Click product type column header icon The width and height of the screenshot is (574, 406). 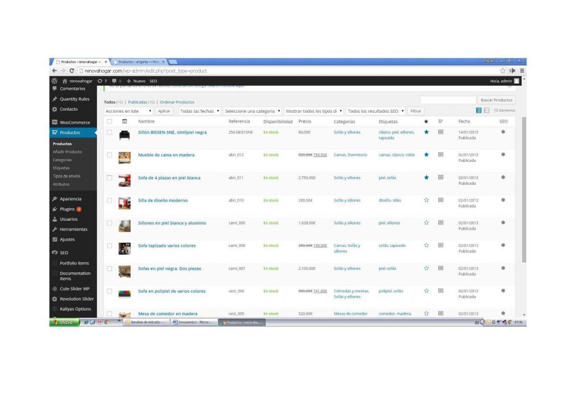(440, 122)
